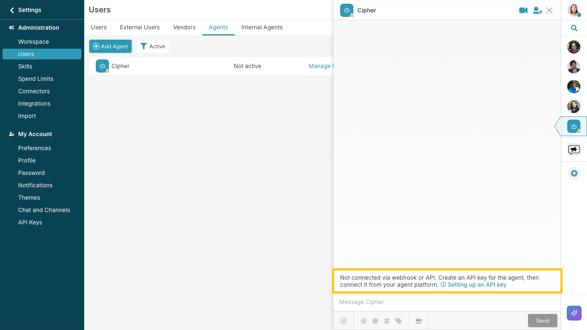The height and width of the screenshot is (330, 587).
Task: Switch to the External Users tab
Action: [x=140, y=27]
